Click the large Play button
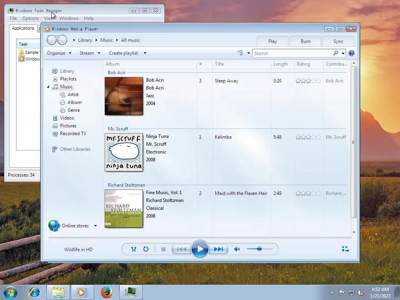The image size is (400, 300). (200, 249)
